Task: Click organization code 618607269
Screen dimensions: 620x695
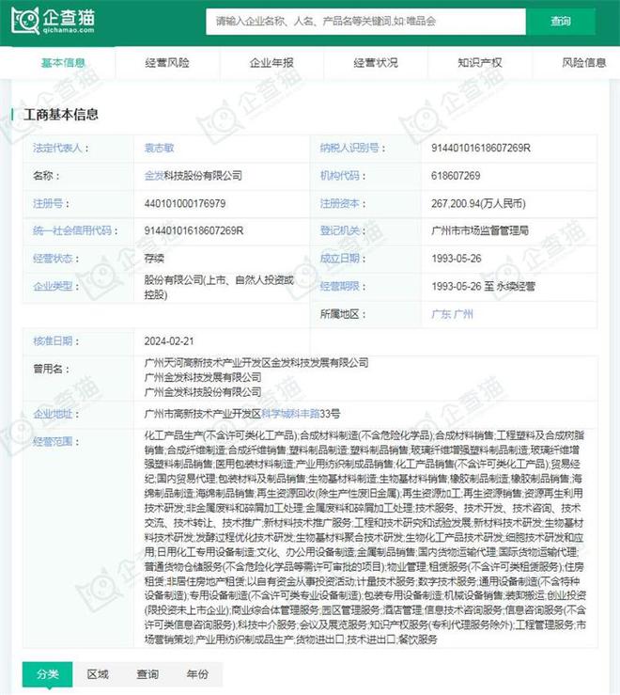Action: [456, 176]
